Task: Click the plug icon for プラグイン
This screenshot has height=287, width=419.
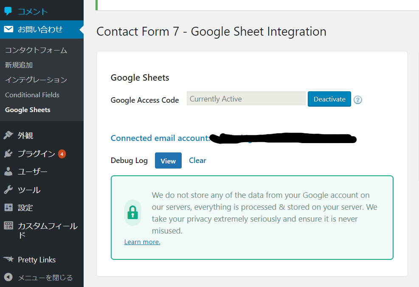Action: pos(8,154)
